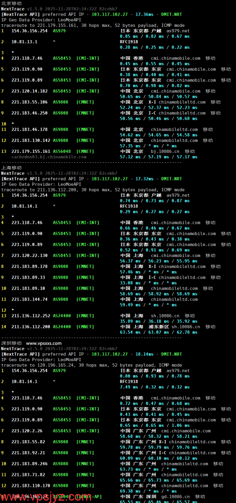Click the traceroute to 221.179.155.161 command line
The height and width of the screenshot is (503, 236).
point(93,25)
